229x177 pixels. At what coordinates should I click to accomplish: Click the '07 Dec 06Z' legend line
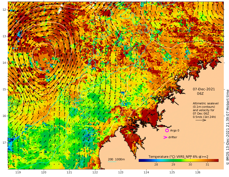pyautogui.click(x=201, y=113)
